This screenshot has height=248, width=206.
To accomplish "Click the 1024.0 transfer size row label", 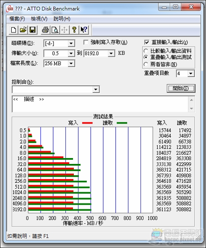I will [x=19, y=193].
